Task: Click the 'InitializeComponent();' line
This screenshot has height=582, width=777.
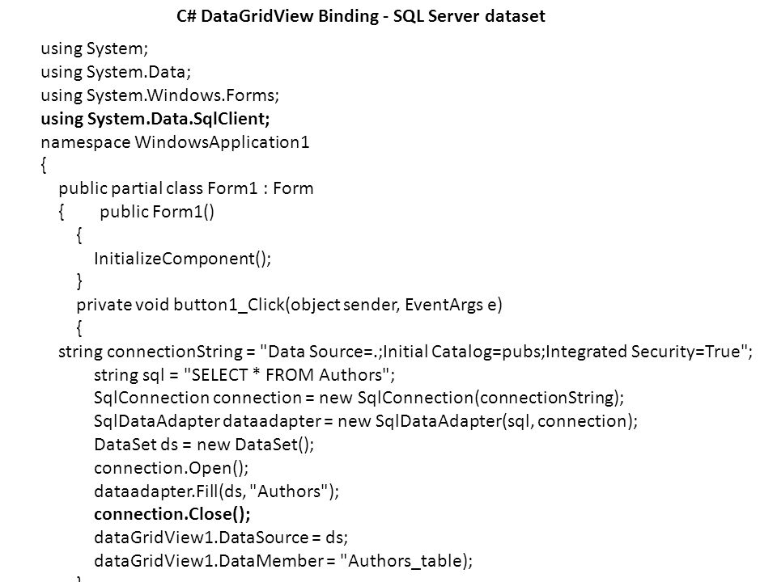Action: tap(182, 259)
